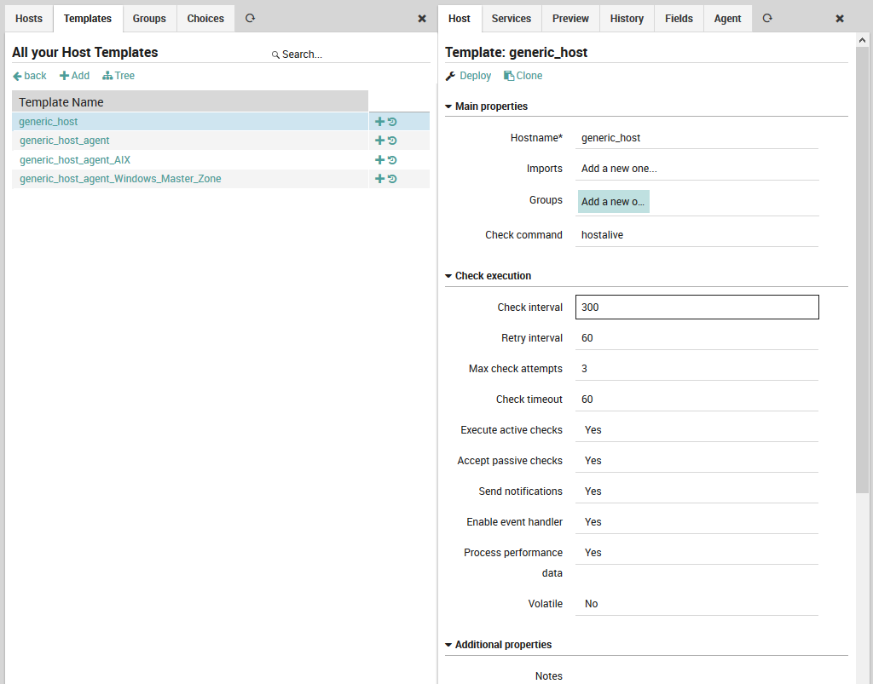Switch to the Services tab
873x684 pixels.
tap(511, 18)
